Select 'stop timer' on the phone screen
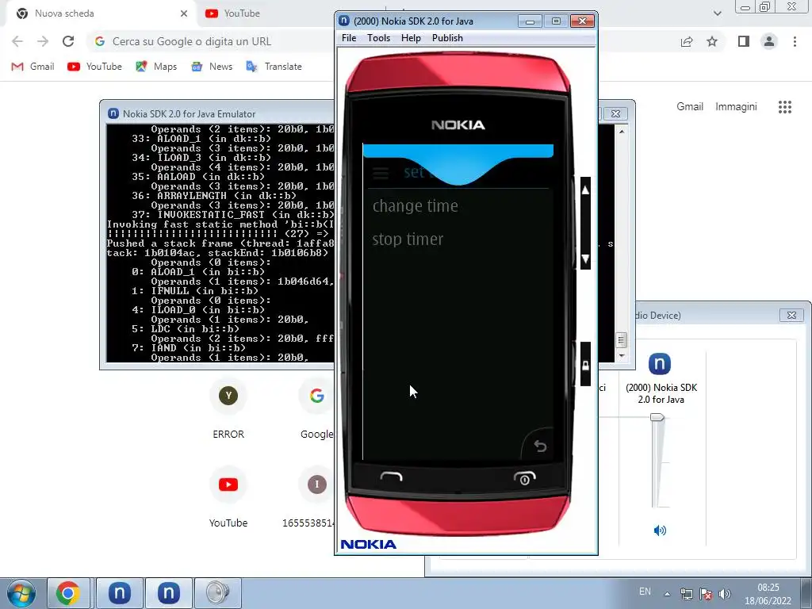Viewport: 812px width, 609px height. click(408, 239)
